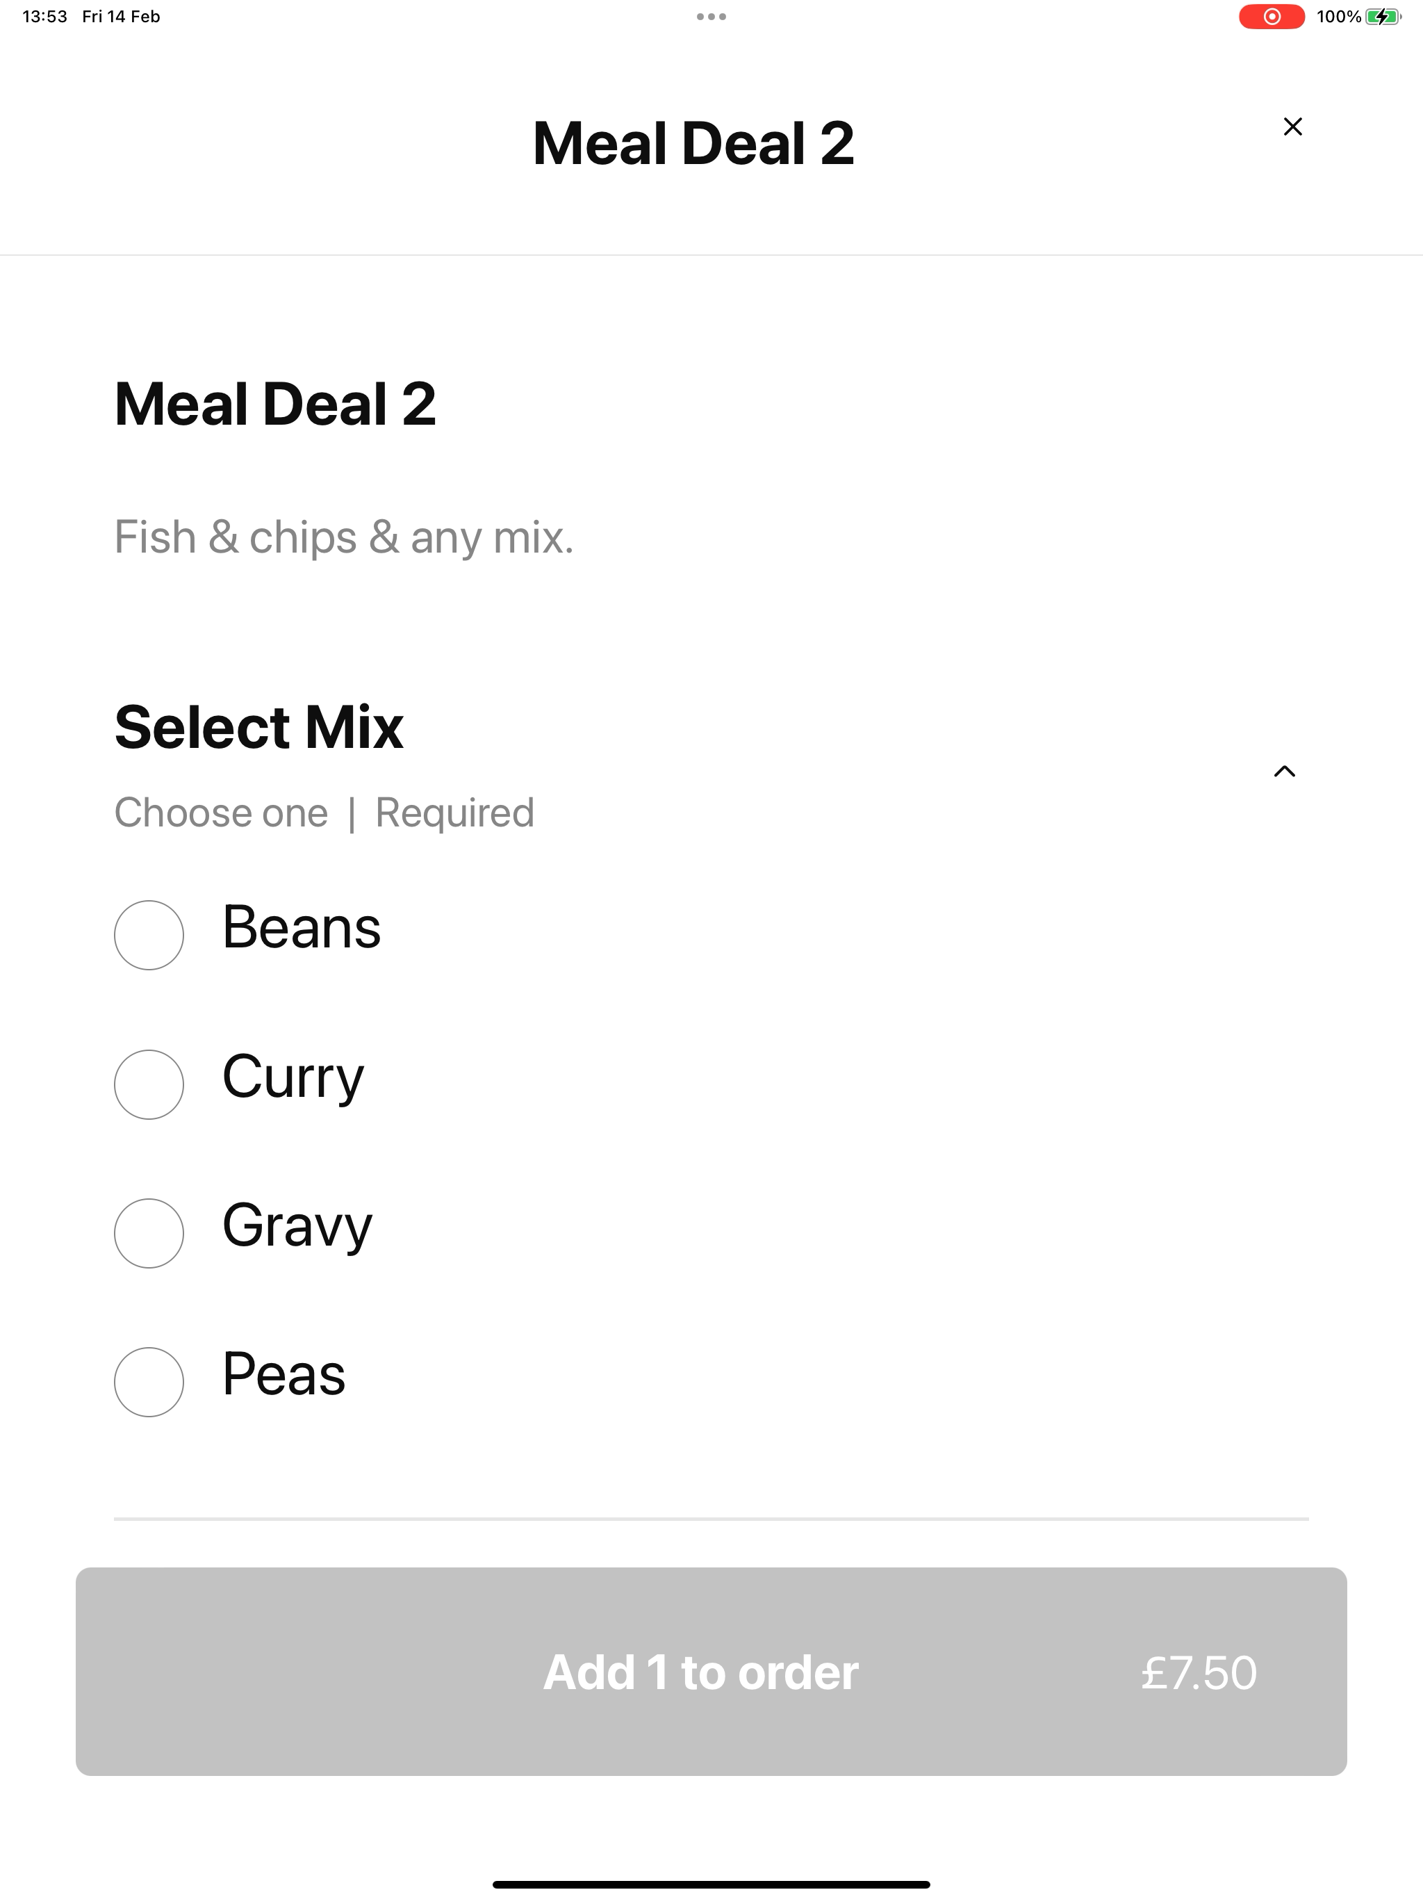This screenshot has width=1423, height=1899.
Task: Choose the Curry mix option
Action: pos(149,1084)
